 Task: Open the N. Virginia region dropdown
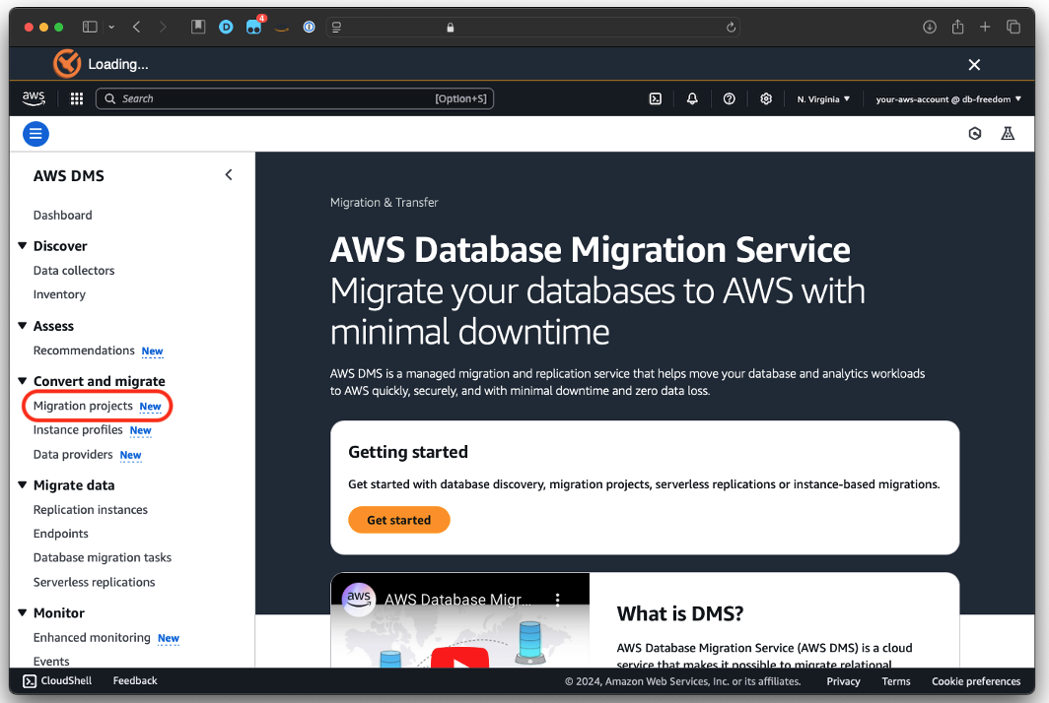pyautogui.click(x=823, y=98)
